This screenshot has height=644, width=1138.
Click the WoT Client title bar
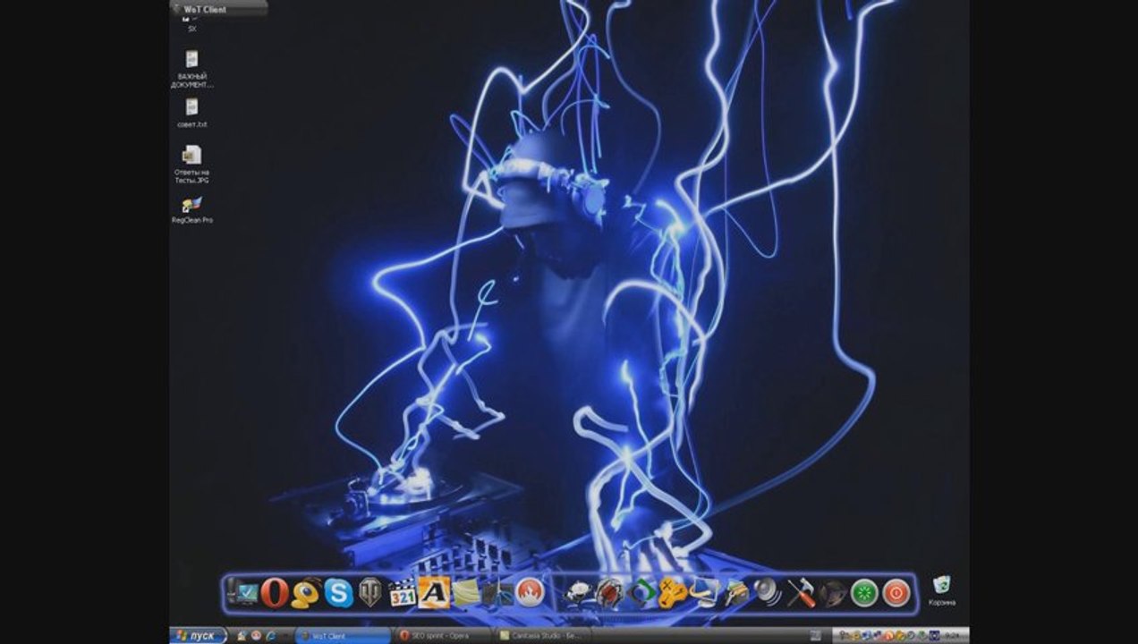[218, 9]
